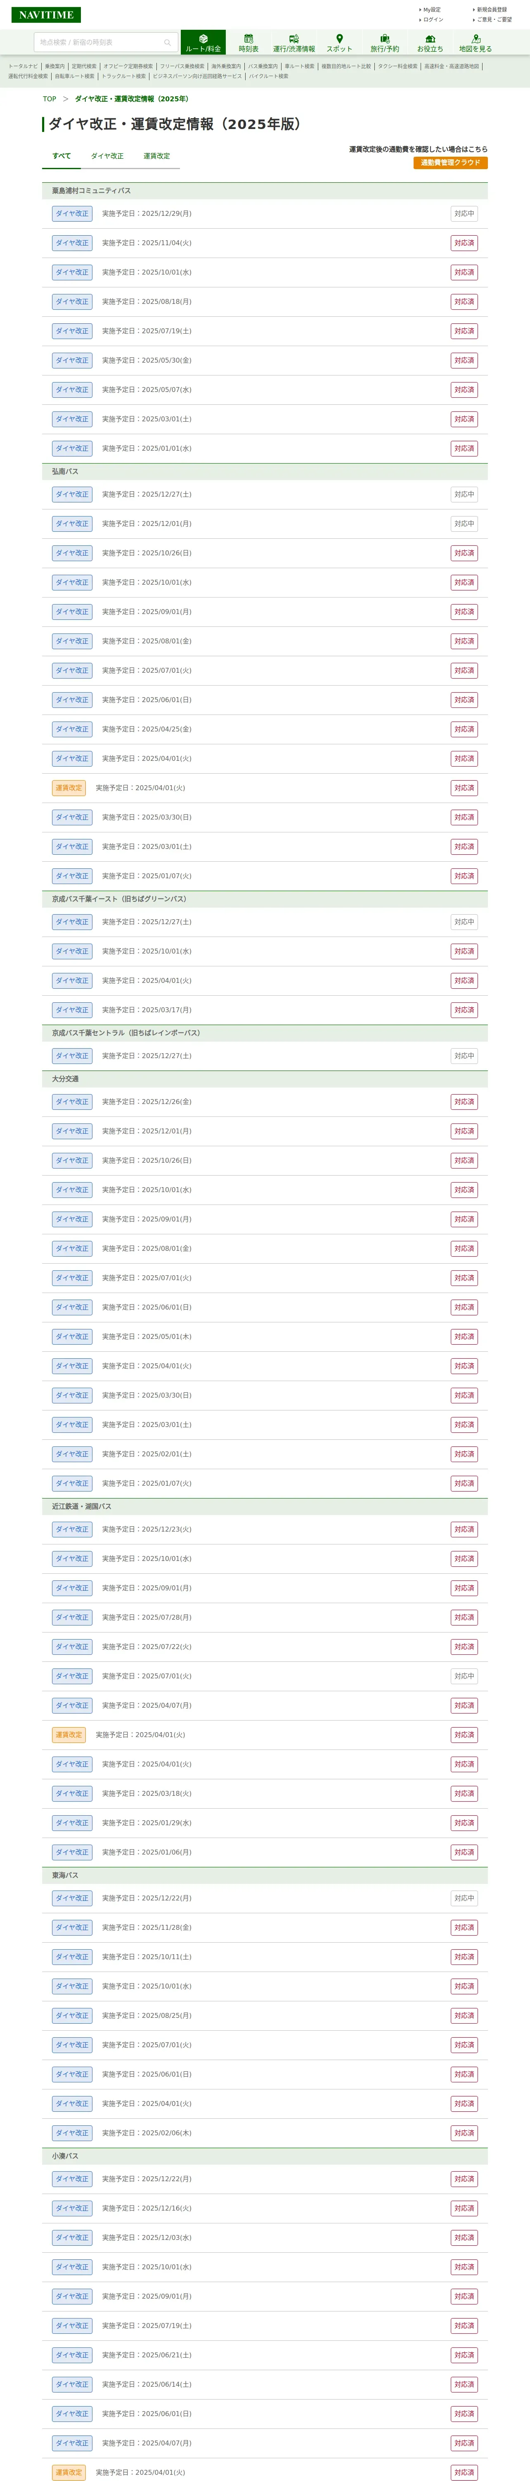Screen dimensions: 530x2481
Task: Select トータルナビ in sub-menu
Action: tap(23, 67)
